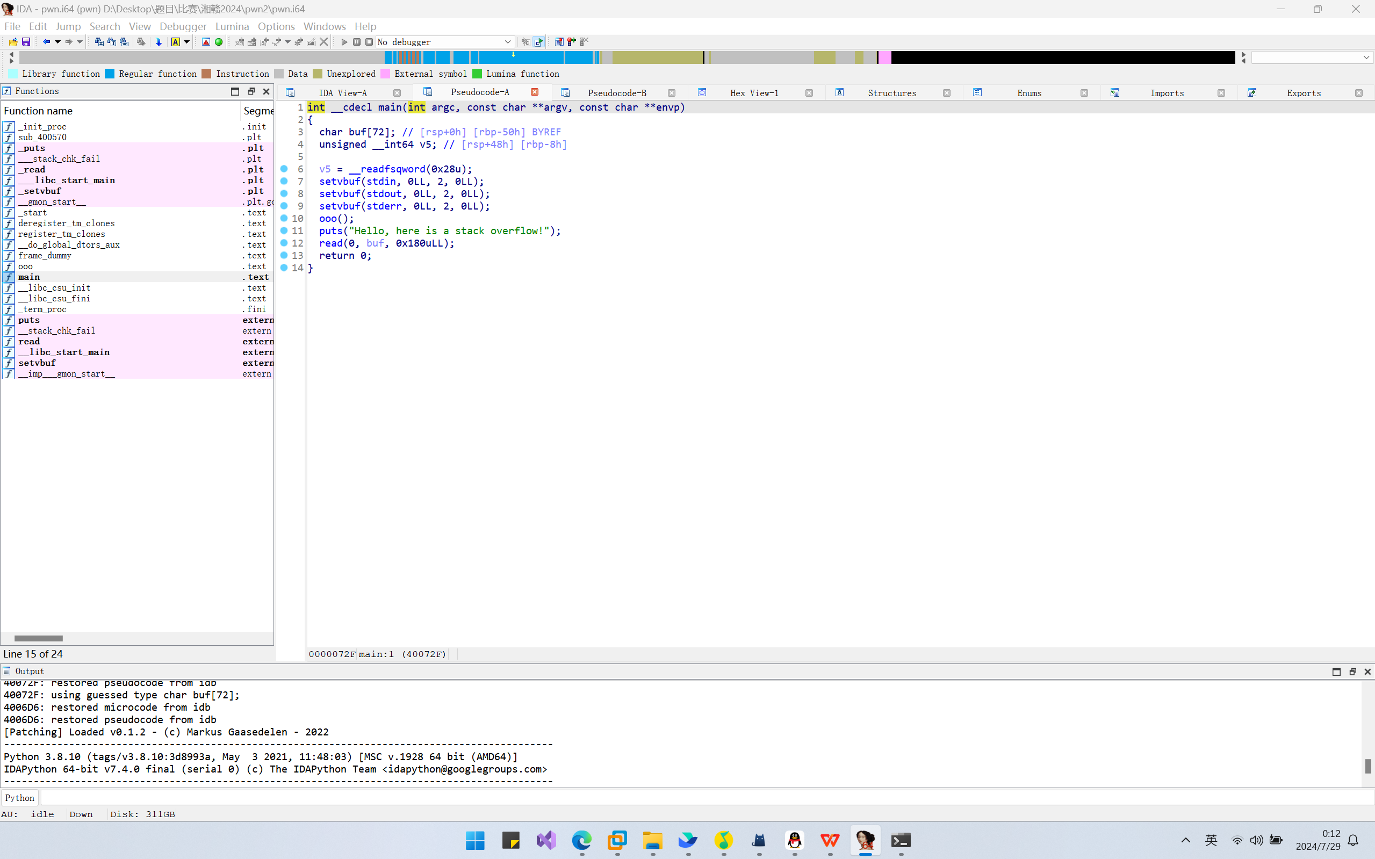Open the Jump menu
Image resolution: width=1375 pixels, height=859 pixels.
click(68, 26)
